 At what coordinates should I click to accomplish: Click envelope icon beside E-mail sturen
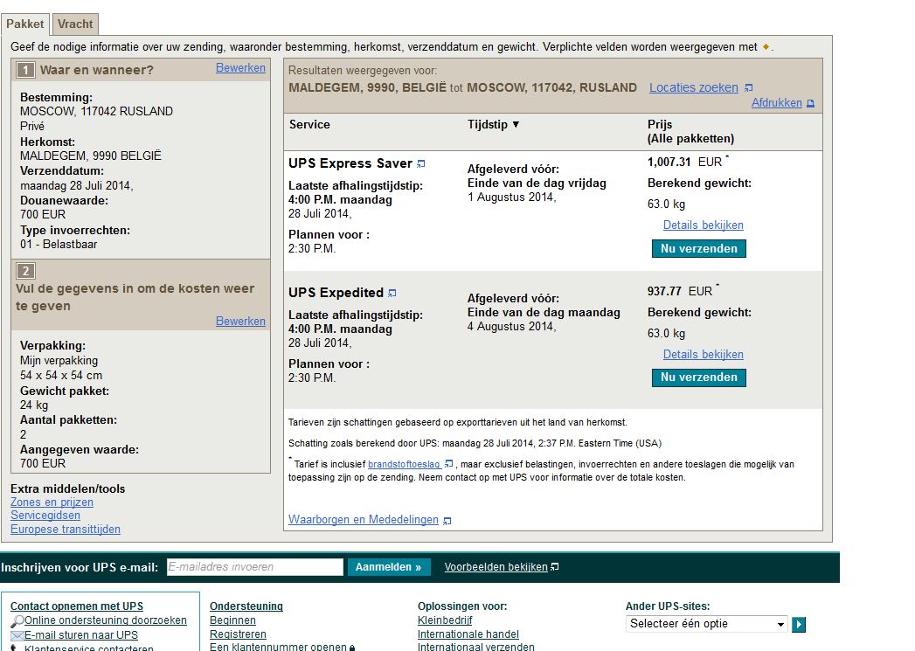pos(17,635)
